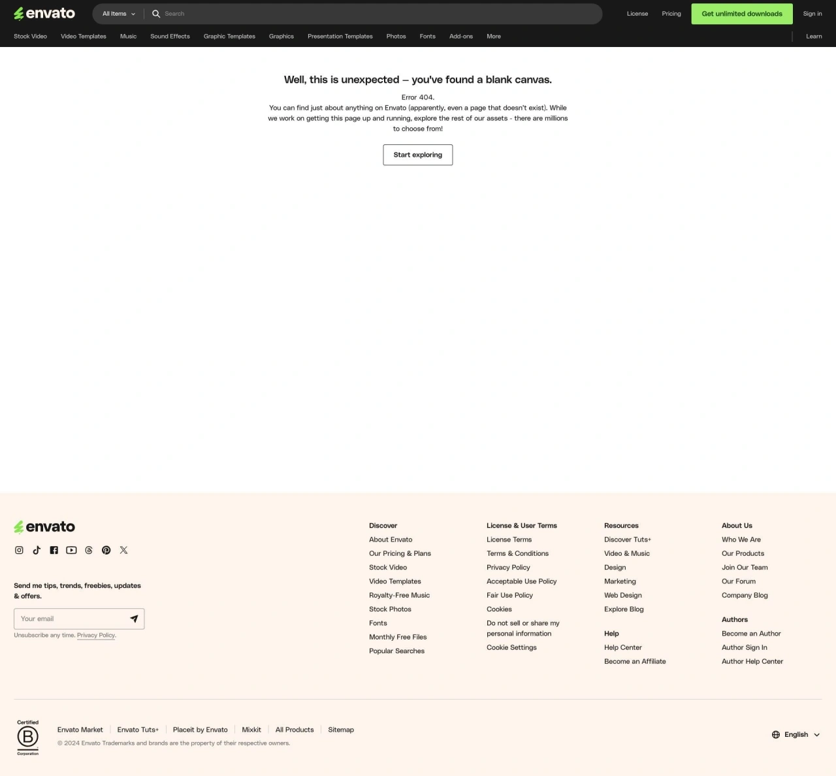The image size is (836, 776).
Task: Open the newsletter Privacy Policy link
Action: pos(96,635)
